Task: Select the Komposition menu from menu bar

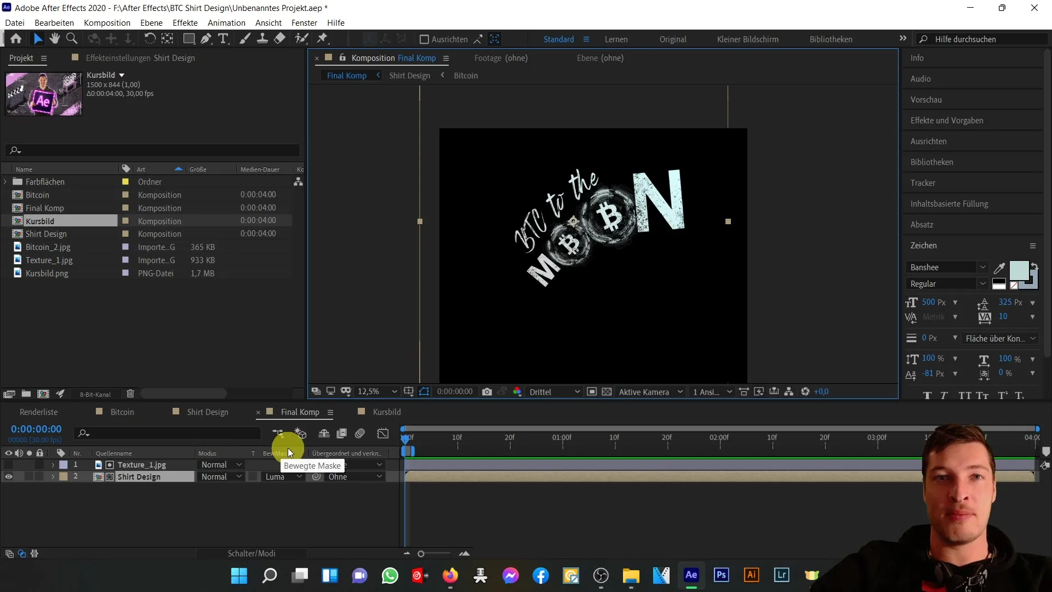Action: point(107,22)
